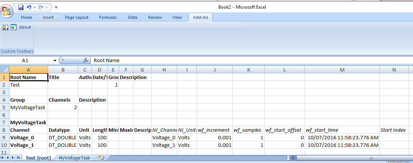
Task: Open the Undo history dropdown arrow
Action: (x=34, y=8)
